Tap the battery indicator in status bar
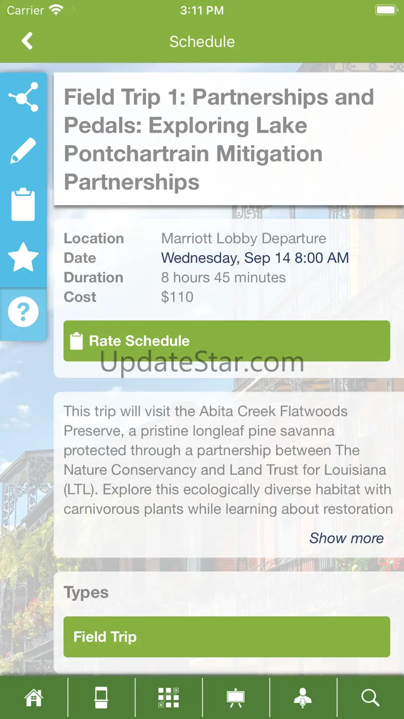 point(385,10)
